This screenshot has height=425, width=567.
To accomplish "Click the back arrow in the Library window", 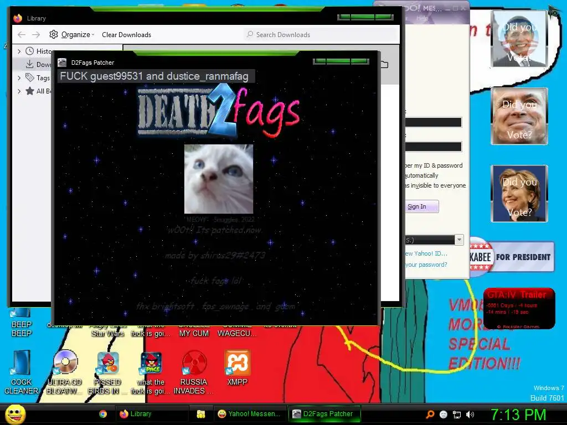I will (x=22, y=35).
